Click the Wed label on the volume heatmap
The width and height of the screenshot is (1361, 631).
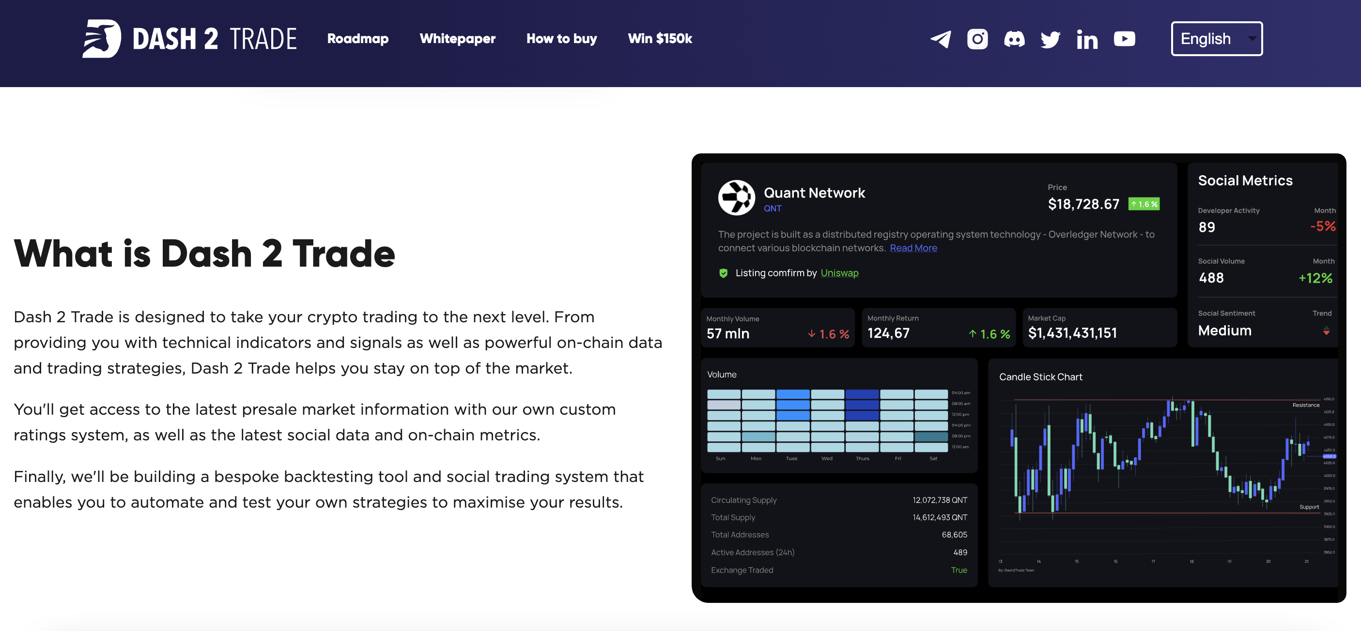tap(827, 458)
